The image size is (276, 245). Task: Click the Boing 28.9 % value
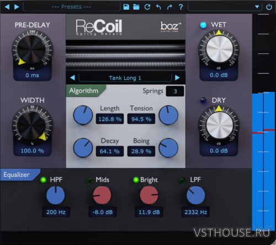coord(141,151)
